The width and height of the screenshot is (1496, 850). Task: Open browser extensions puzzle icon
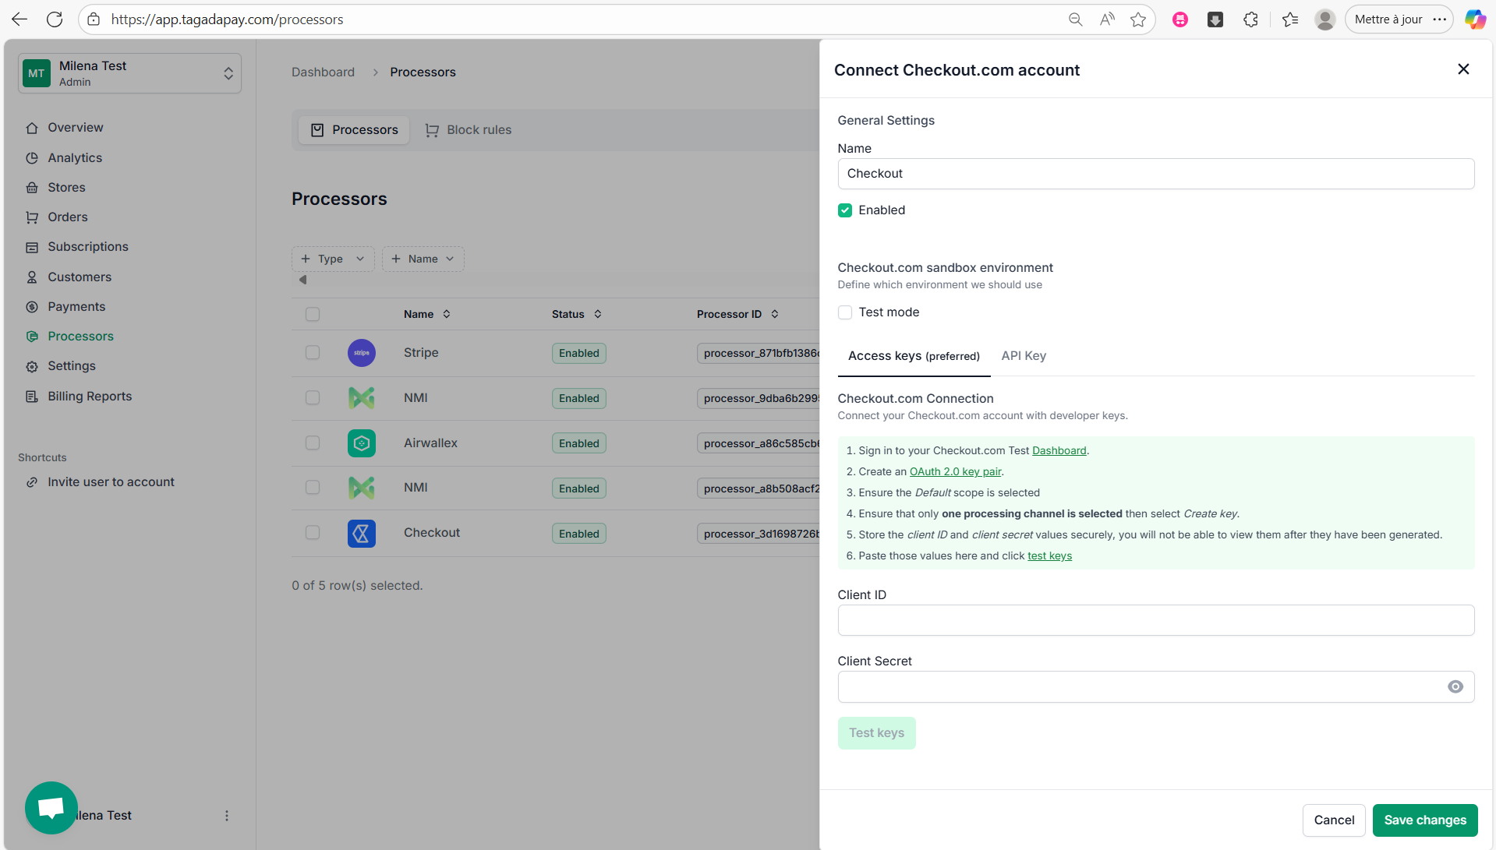(1251, 19)
